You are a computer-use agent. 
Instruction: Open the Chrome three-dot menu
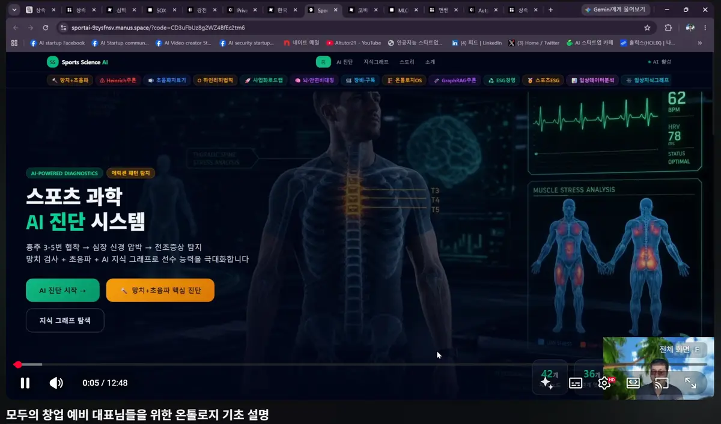705,28
